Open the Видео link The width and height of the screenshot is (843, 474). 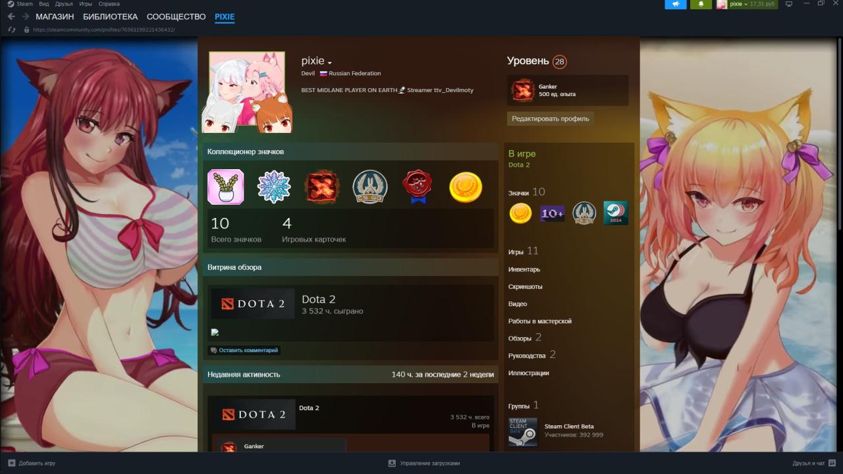[518, 304]
